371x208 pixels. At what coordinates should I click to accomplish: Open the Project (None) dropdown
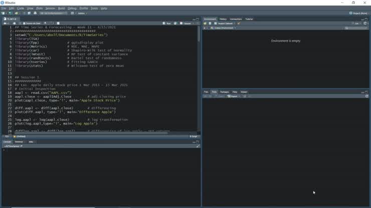pos(359,13)
